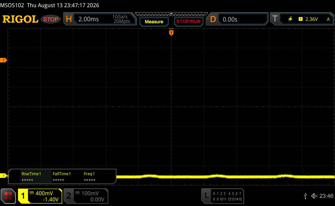Open the logic analyzer L icon
The height and width of the screenshot is (206, 335).
[x=206, y=196]
